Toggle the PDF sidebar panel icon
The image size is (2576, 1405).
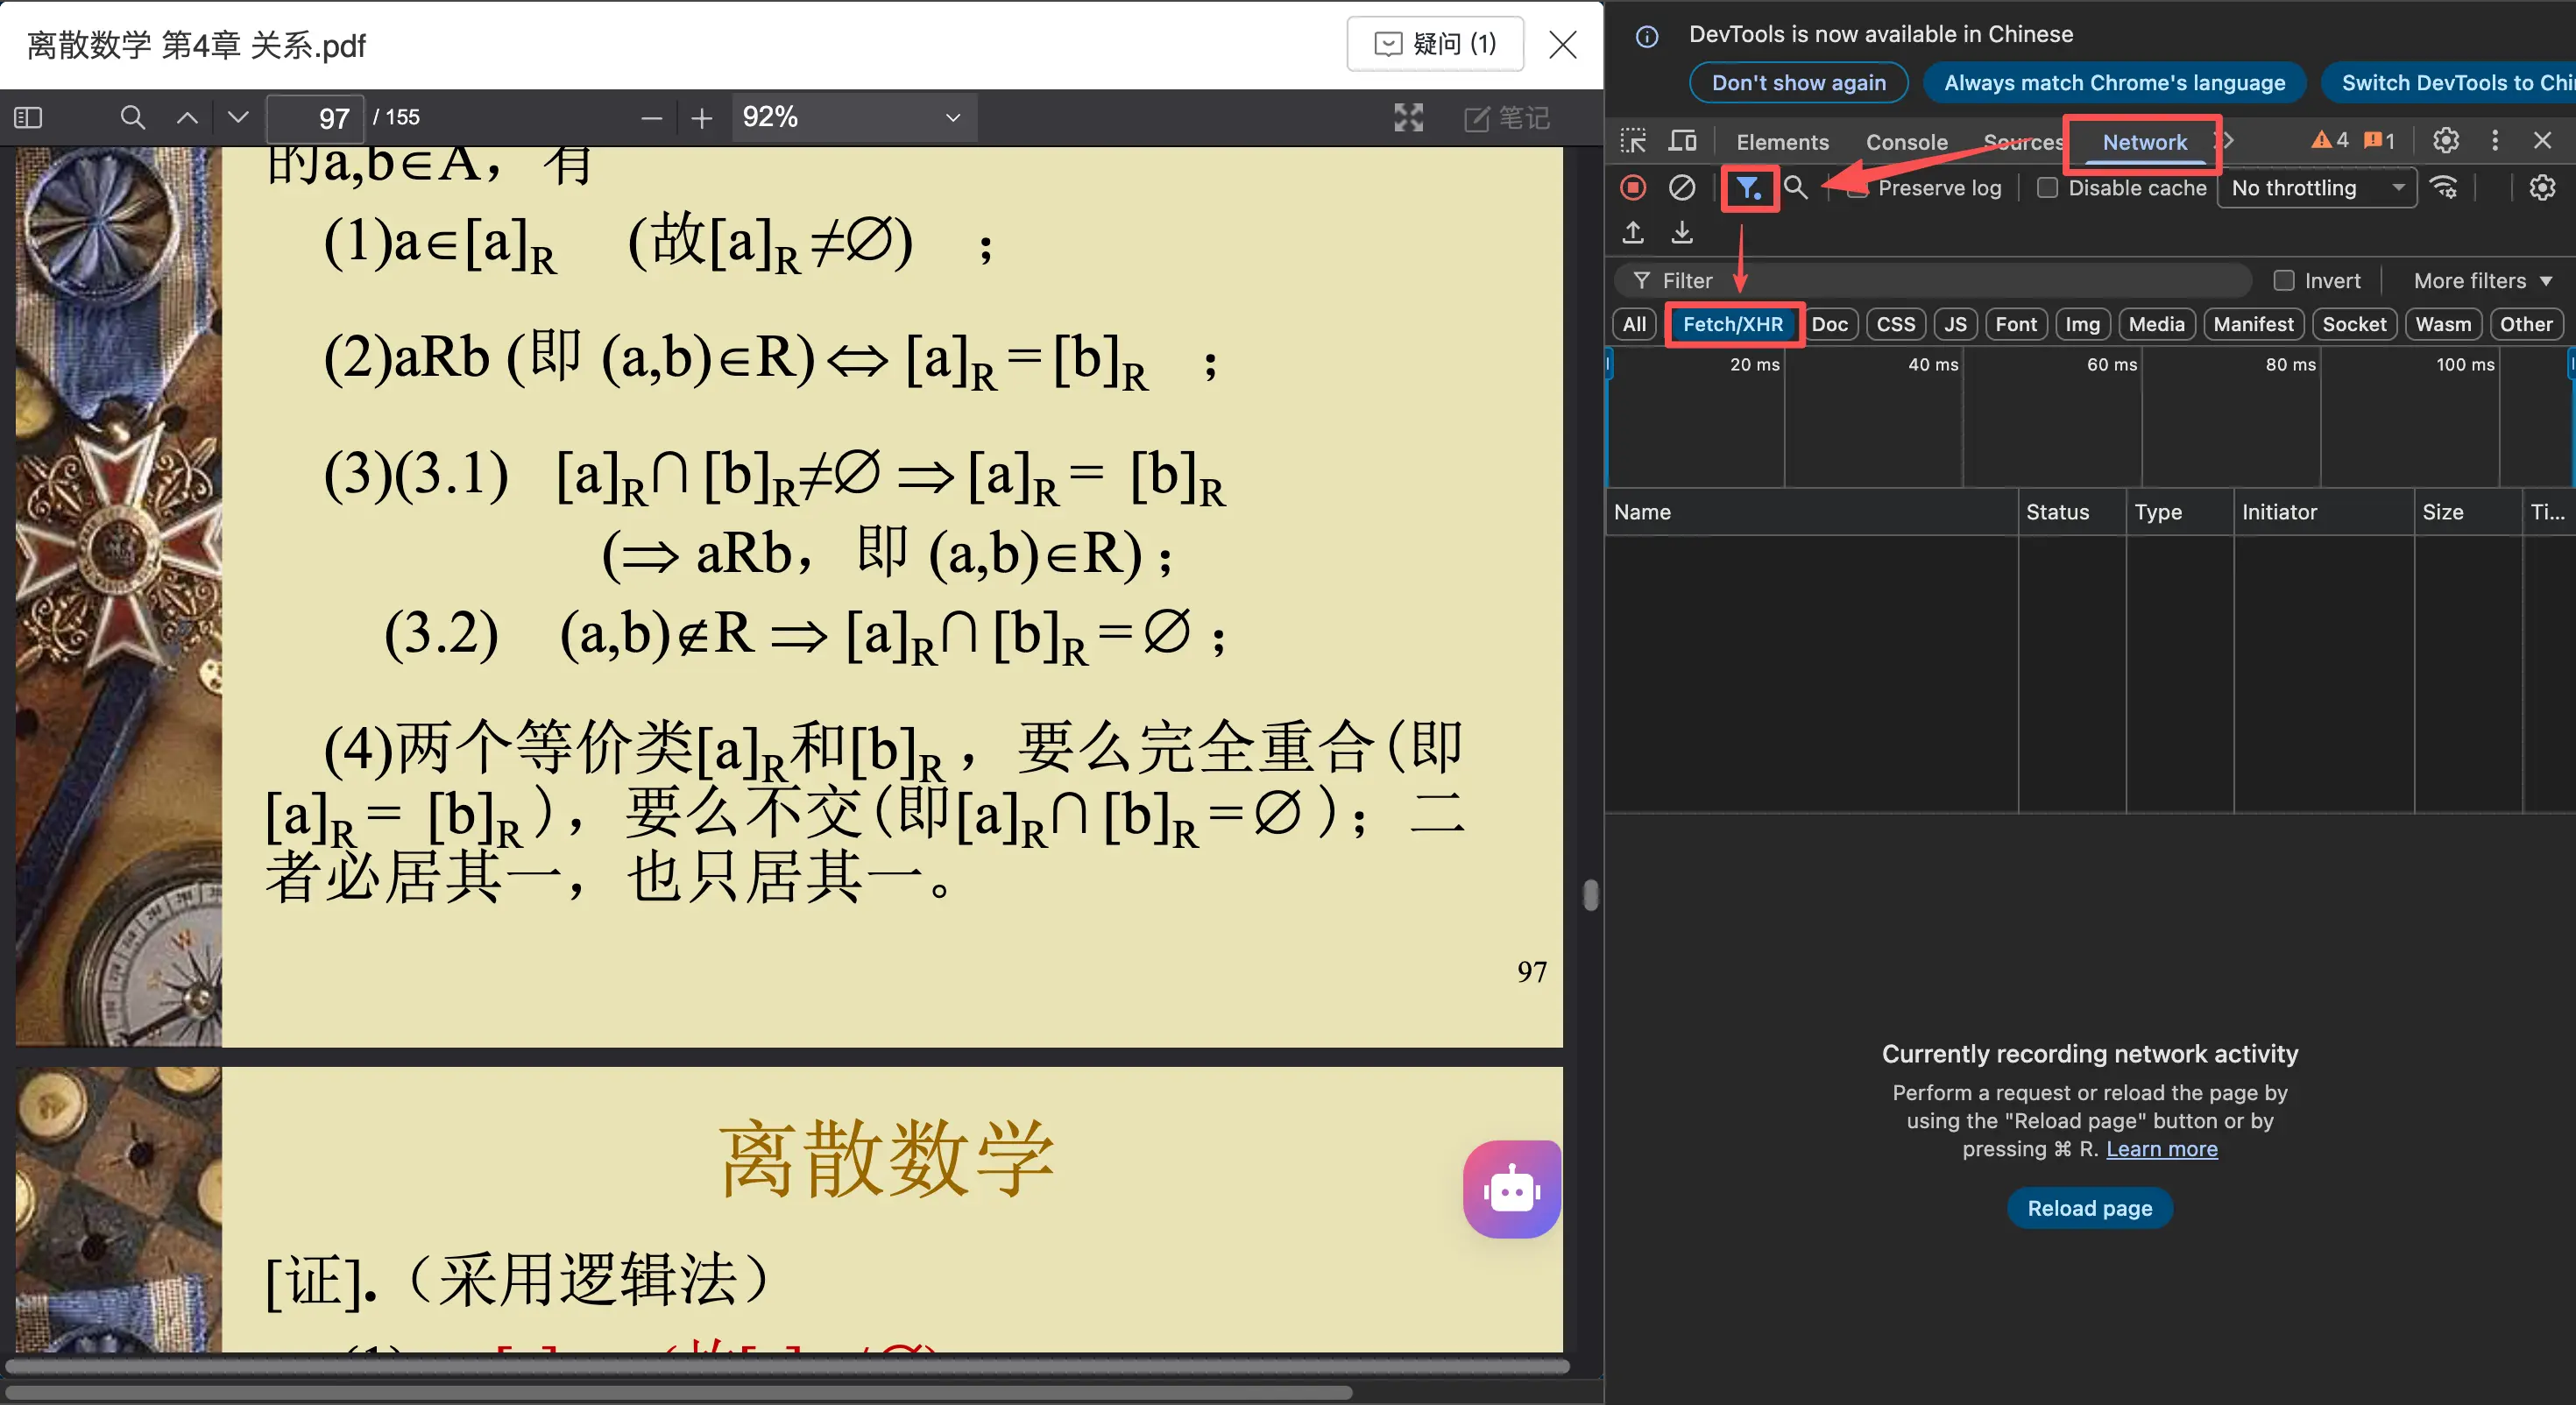28,118
